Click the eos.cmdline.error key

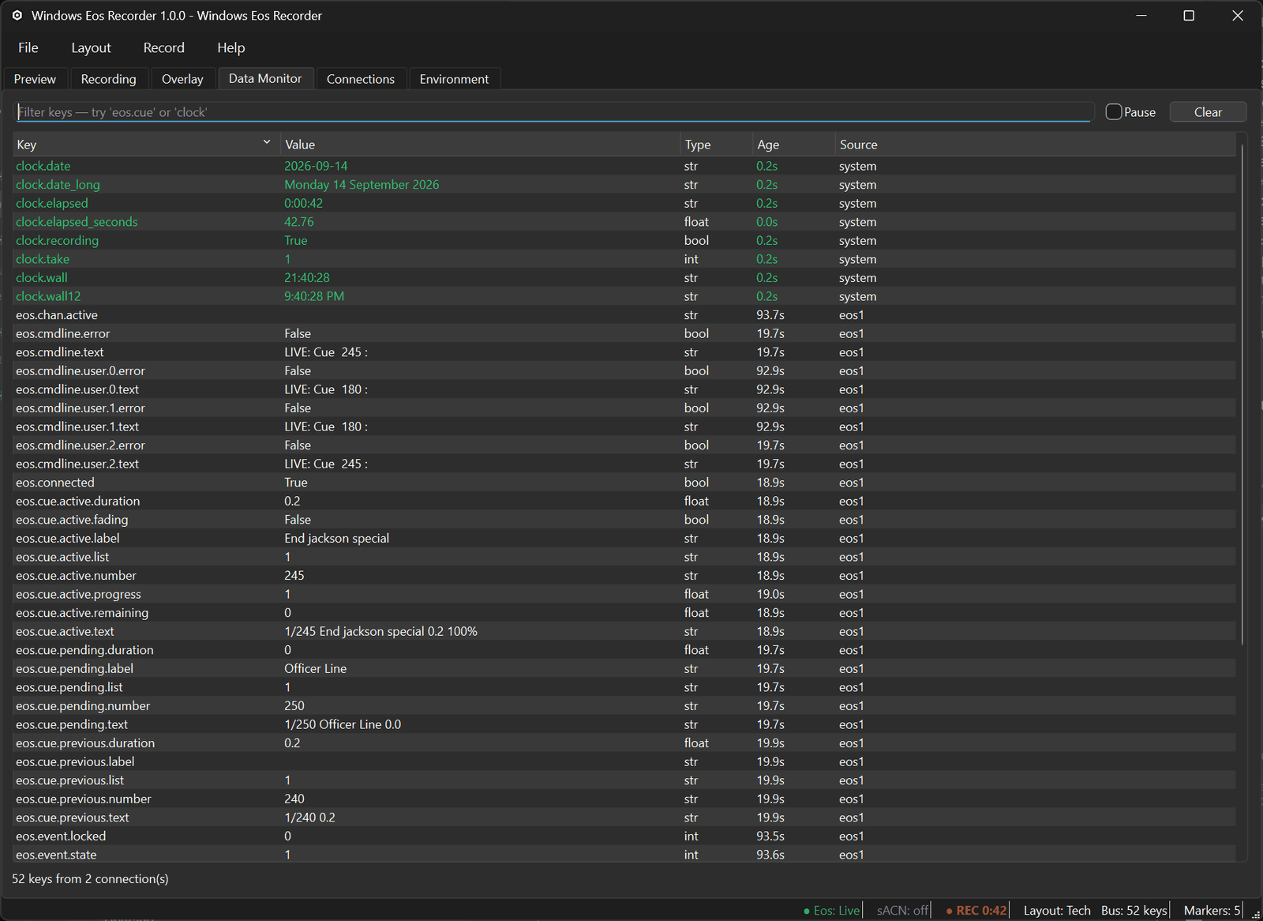[63, 333]
